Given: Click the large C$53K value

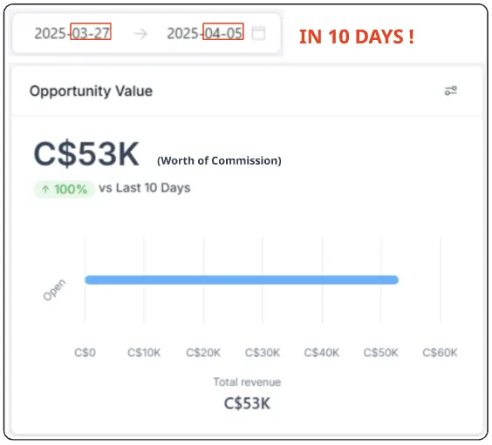Looking at the screenshot, I should coord(86,154).
